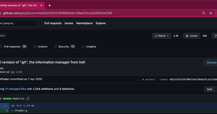Click the commit author name link
This screenshot has width=217, height=114.
(4, 79)
